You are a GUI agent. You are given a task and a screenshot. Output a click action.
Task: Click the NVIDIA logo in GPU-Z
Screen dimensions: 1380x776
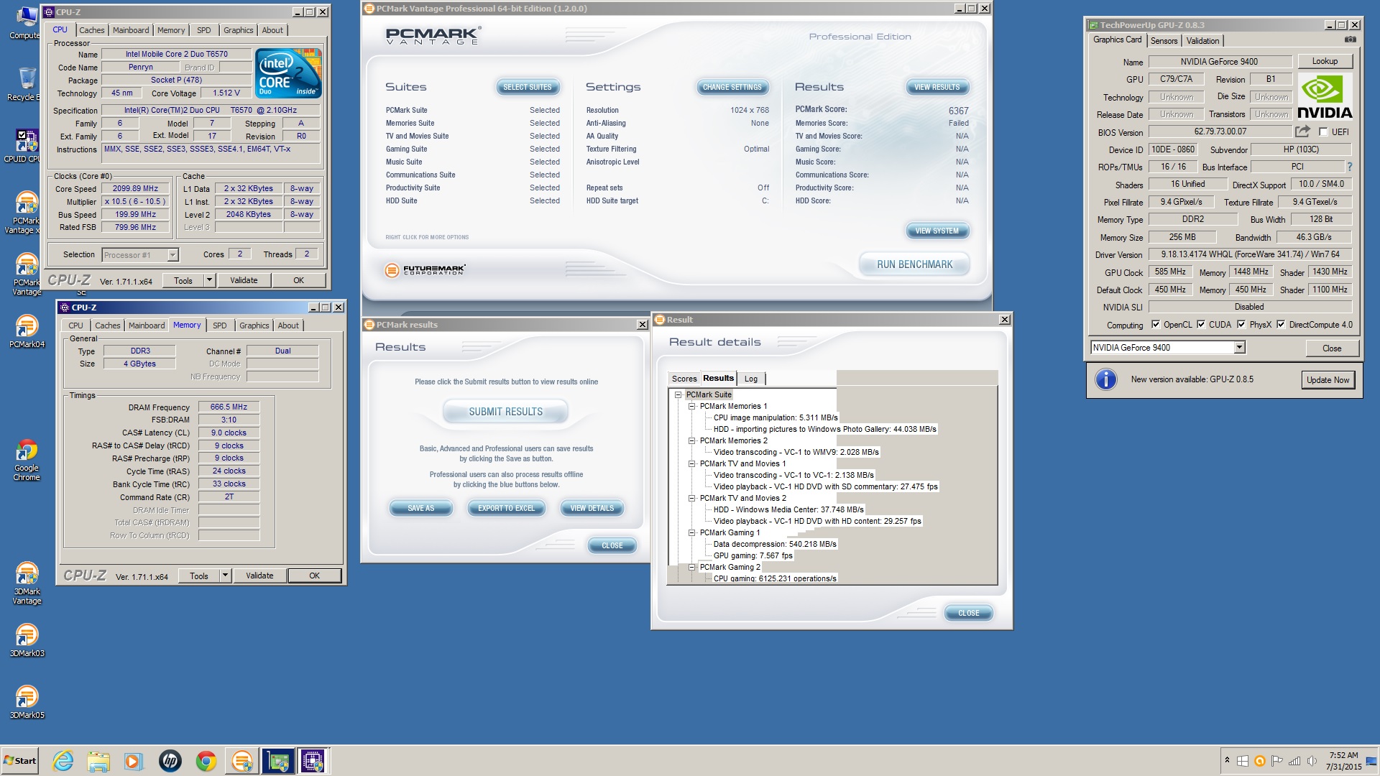pos(1325,96)
